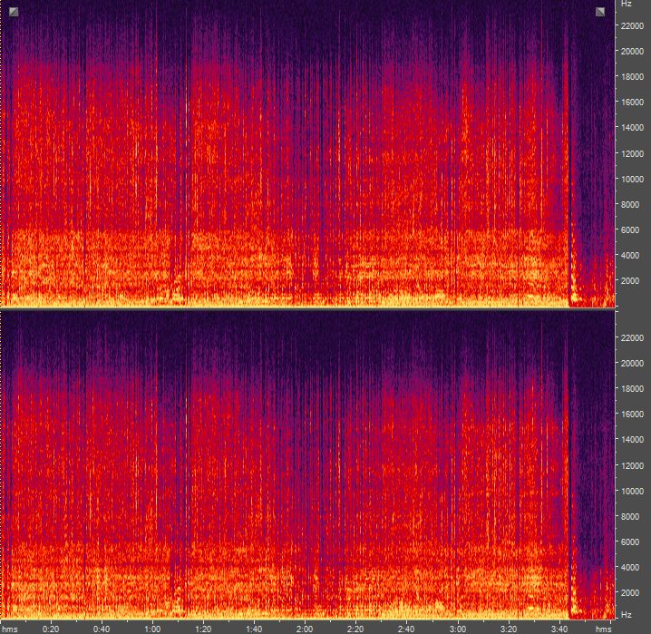Click the 1:40 time ruler label
The height and width of the screenshot is (634, 651).
pos(254,629)
